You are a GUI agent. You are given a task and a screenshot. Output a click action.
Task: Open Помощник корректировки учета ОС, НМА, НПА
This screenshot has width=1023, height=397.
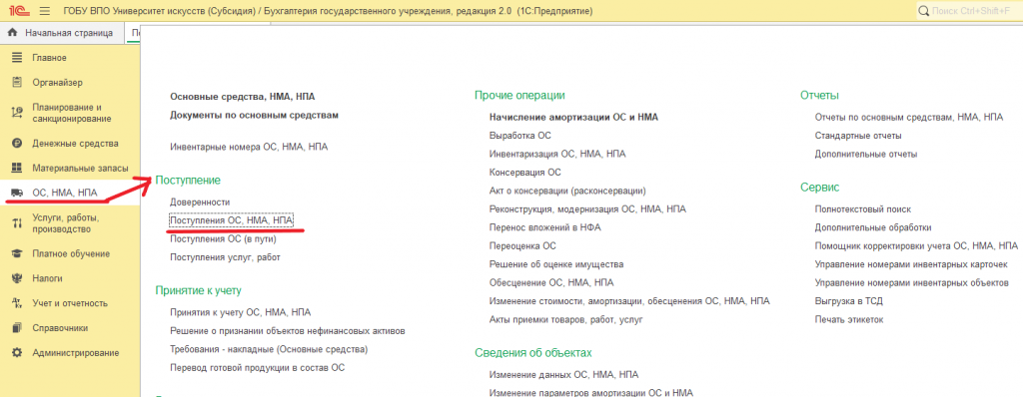[x=917, y=245]
